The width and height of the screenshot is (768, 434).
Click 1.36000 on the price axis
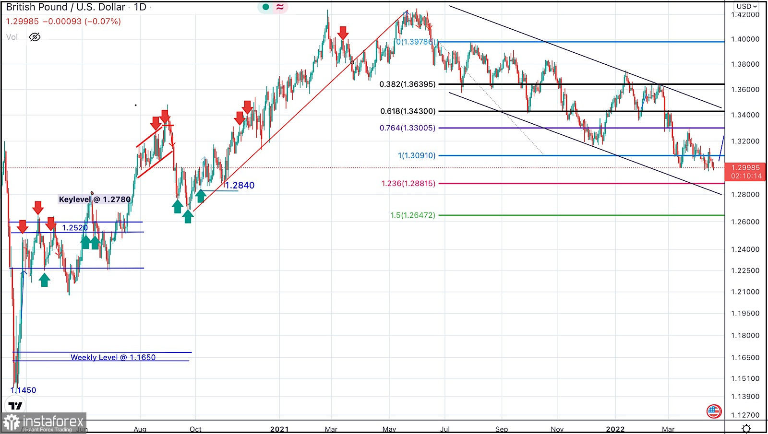[745, 90]
